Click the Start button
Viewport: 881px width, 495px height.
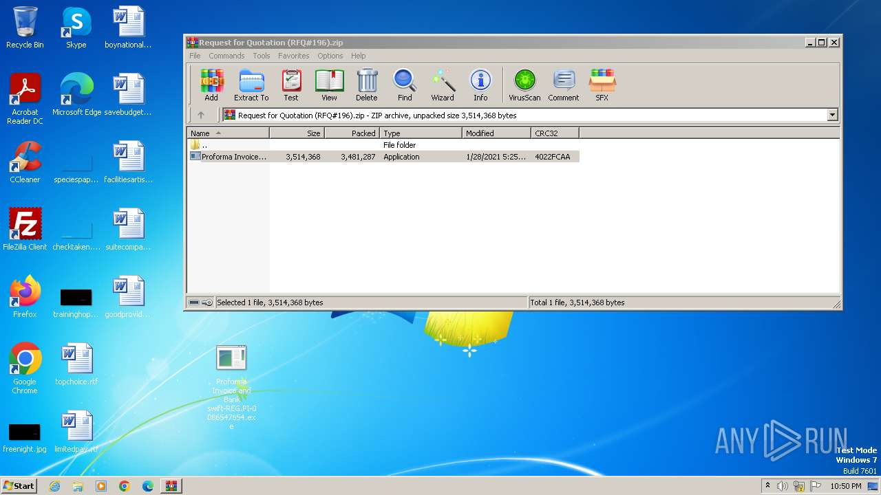[19, 485]
